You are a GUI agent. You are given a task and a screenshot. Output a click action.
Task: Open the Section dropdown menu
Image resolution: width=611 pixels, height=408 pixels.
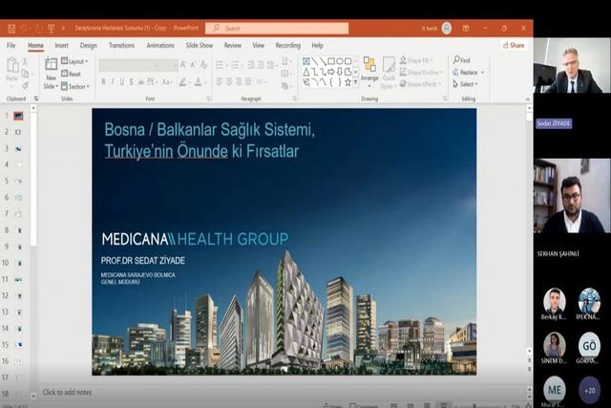coord(75,85)
